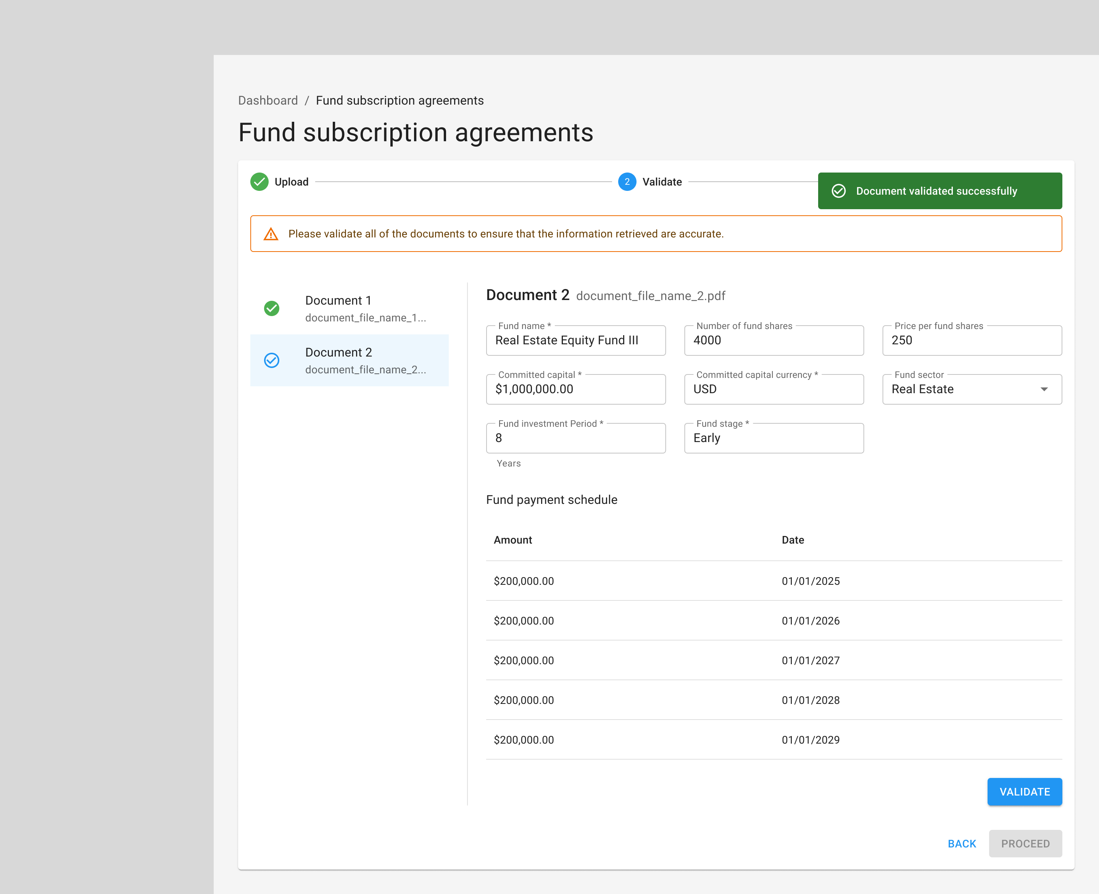Click the date 01/01/2029 cell
This screenshot has height=894, width=1099.
tap(811, 739)
